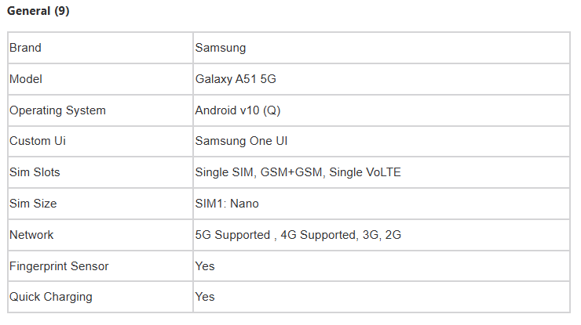Click the Android v10 (Q) value
Viewport: 581px width, 325px height.
pyautogui.click(x=237, y=110)
